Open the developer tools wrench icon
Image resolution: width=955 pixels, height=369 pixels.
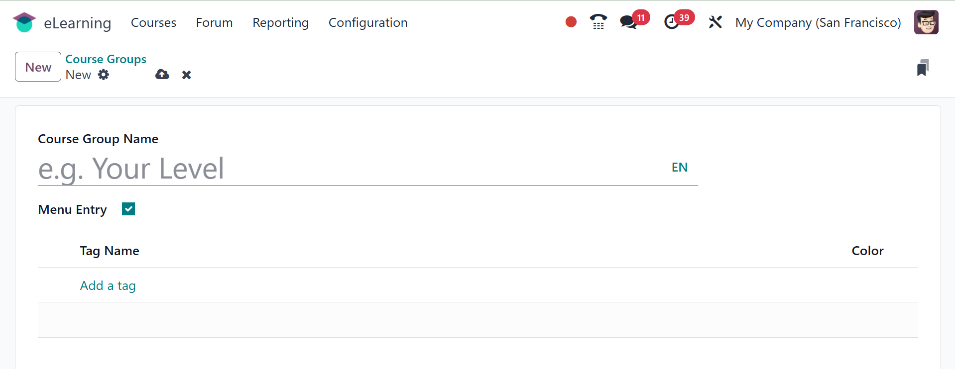(x=715, y=22)
